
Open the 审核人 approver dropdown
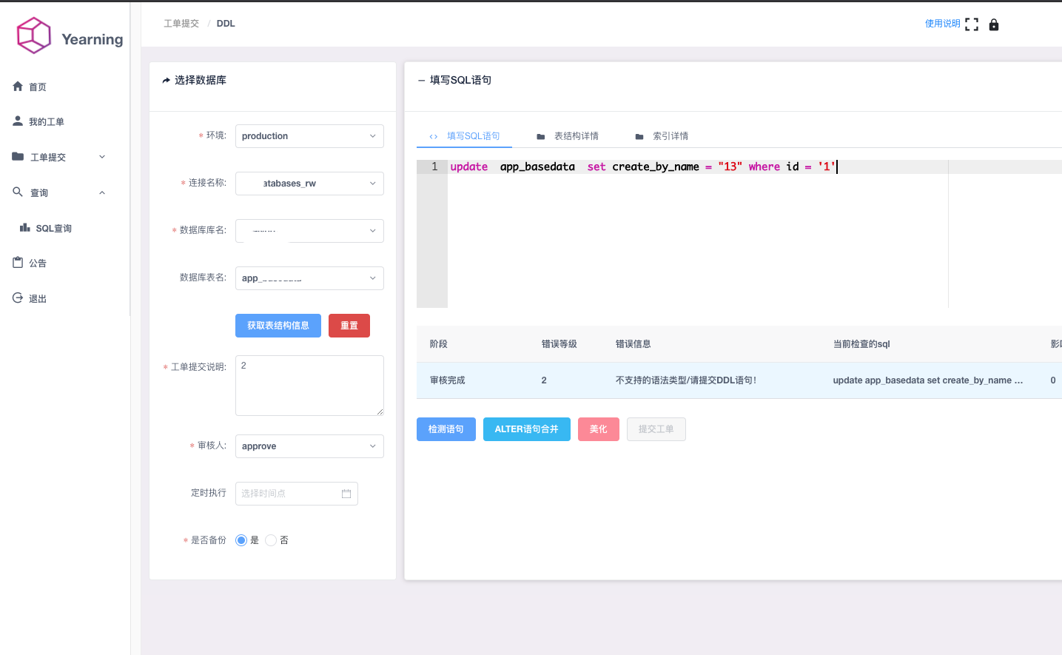click(x=309, y=446)
